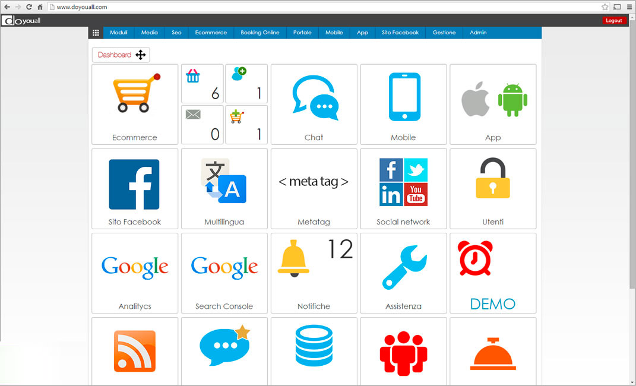
Task: Open the Assistenza wrench tile
Action: (404, 273)
